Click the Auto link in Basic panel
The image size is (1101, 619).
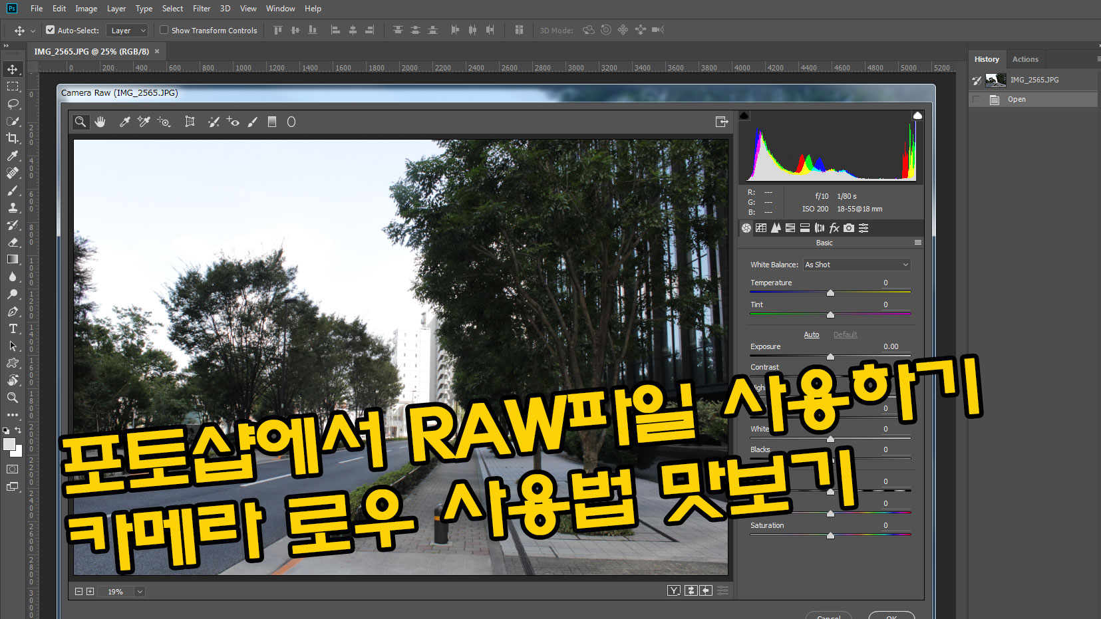(x=812, y=334)
